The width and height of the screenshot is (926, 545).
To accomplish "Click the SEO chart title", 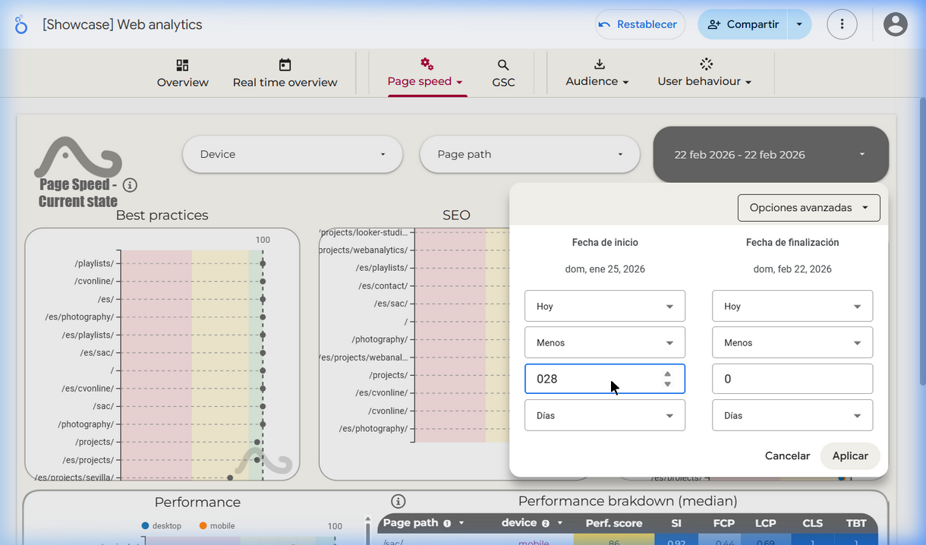I will point(456,215).
